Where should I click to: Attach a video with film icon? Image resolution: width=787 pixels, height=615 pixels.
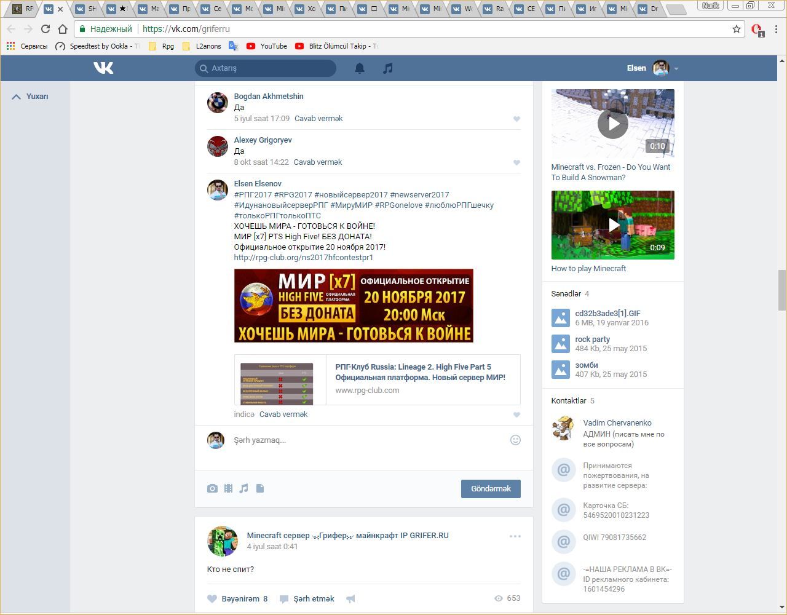(x=228, y=488)
